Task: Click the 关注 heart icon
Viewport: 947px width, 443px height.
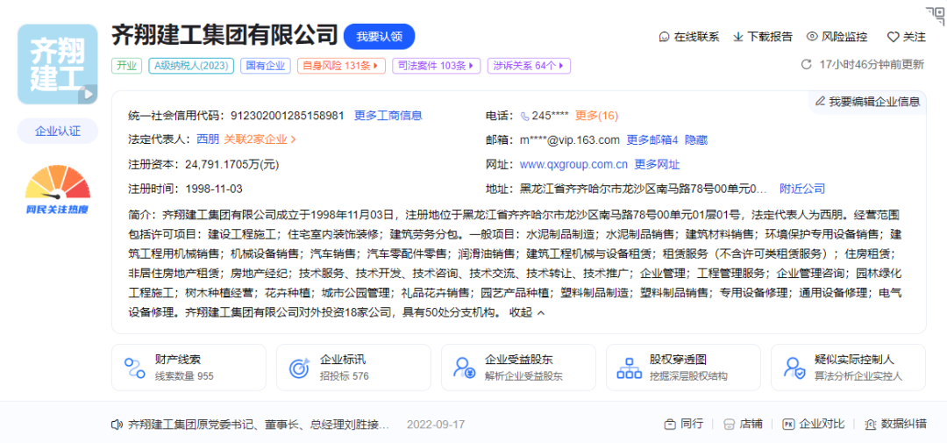Action: [893, 37]
